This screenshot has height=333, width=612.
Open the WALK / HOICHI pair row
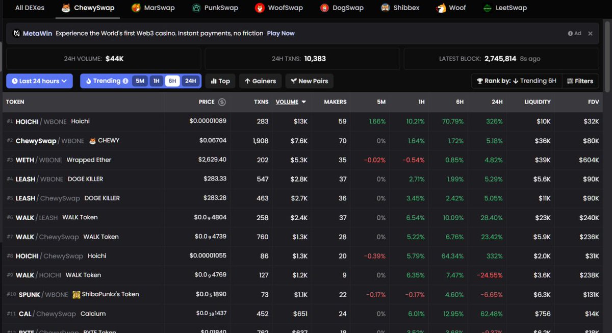tap(304, 275)
